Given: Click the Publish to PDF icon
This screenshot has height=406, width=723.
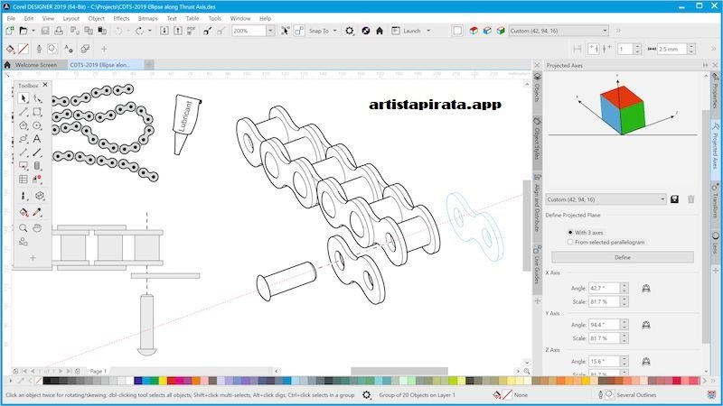Looking at the screenshot, I should click(192, 31).
